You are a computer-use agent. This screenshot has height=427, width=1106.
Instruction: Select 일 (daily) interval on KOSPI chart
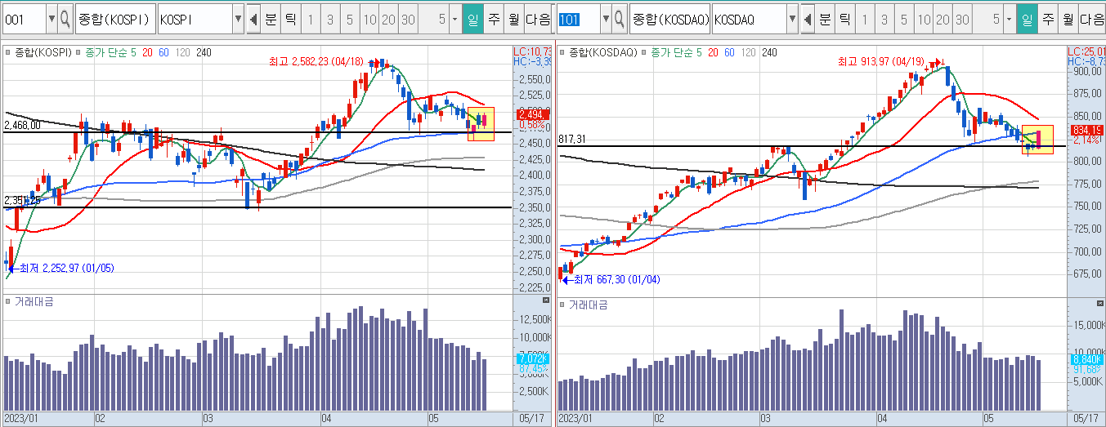pos(472,18)
